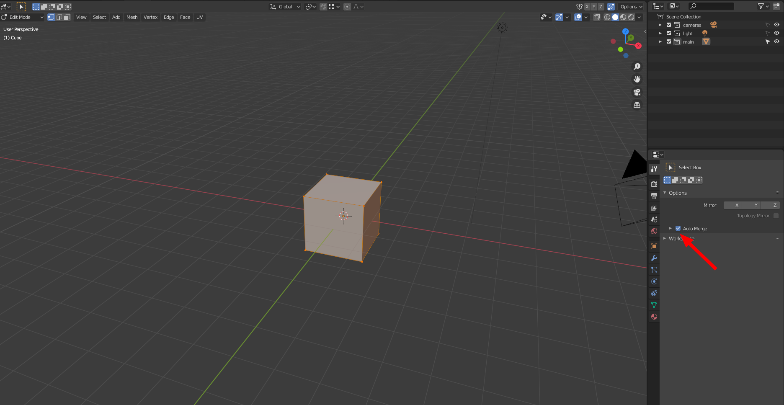Enable the Topology Mirror checkbox
The image size is (784, 405).
point(776,216)
